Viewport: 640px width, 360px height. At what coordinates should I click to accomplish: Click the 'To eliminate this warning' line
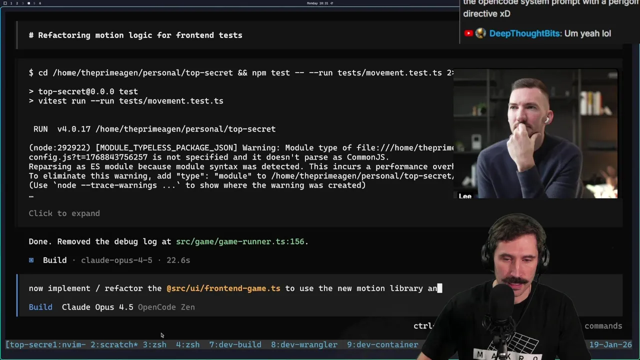click(241, 176)
